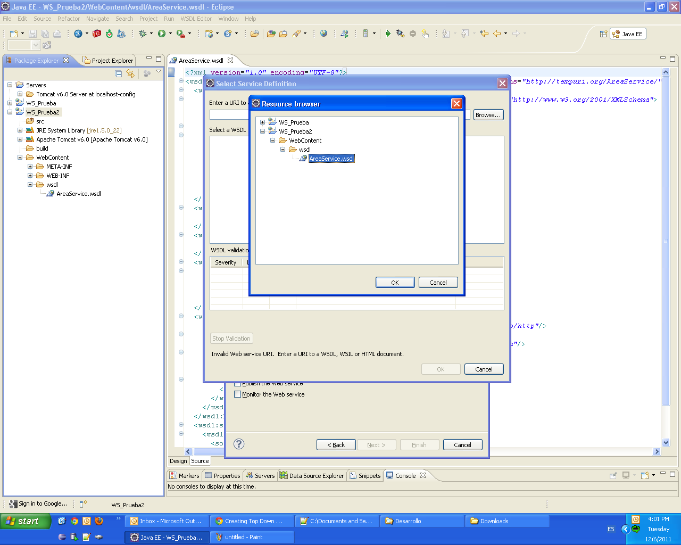Screen dimensions: 681x545
Task: Collapse Servers node in Package Explorer
Action: pos(10,85)
